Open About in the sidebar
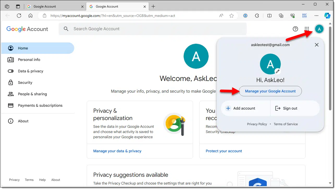Image resolution: width=336 pixels, height=190 pixels. coord(38,121)
